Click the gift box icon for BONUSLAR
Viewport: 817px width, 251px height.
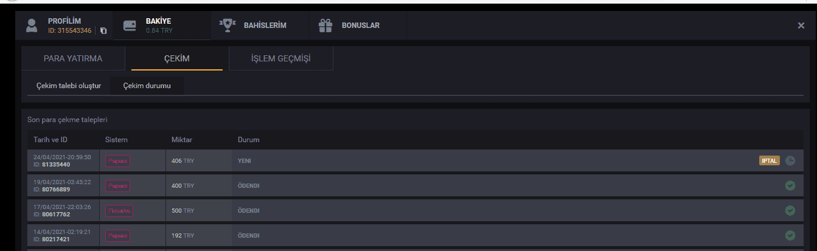[325, 26]
